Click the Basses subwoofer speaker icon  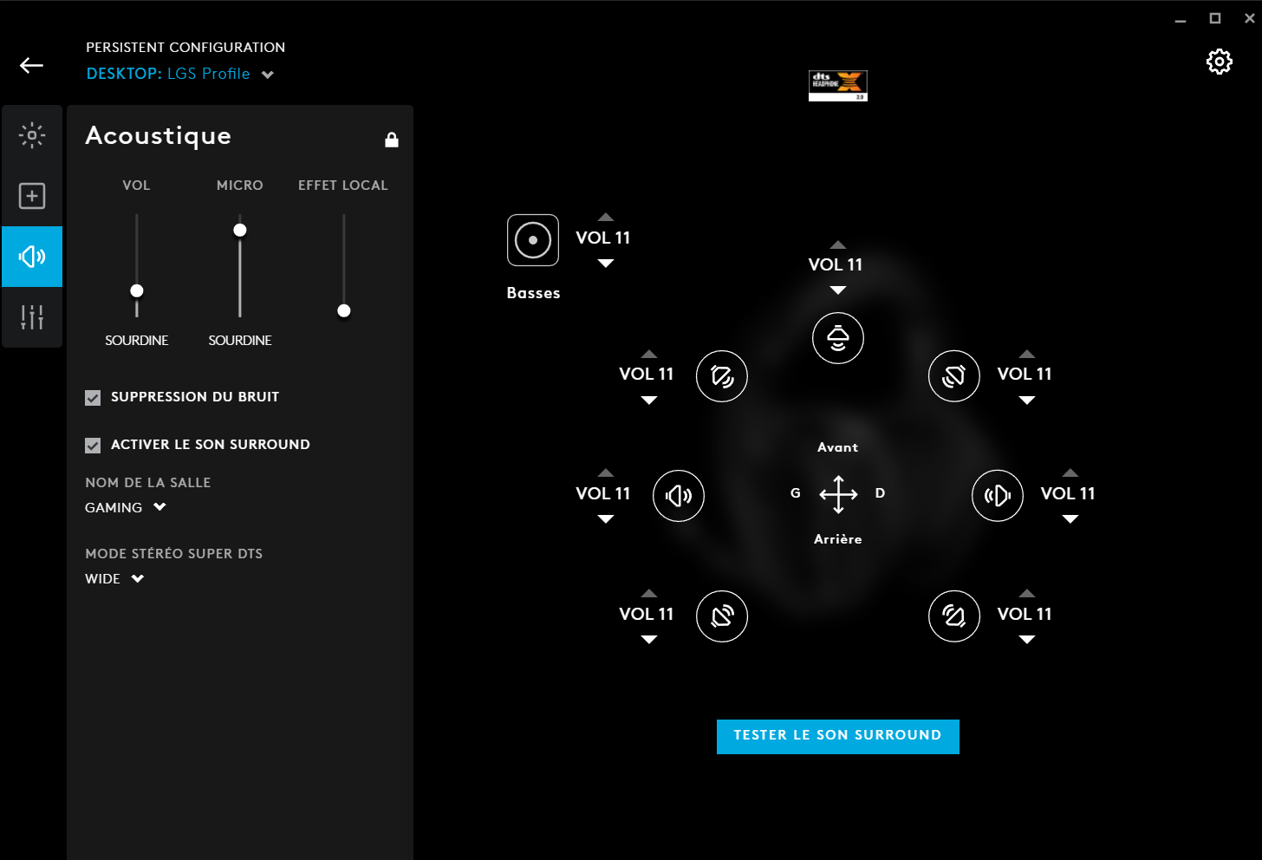pyautogui.click(x=533, y=240)
